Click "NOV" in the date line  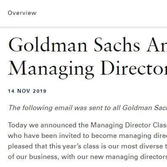[24, 91]
